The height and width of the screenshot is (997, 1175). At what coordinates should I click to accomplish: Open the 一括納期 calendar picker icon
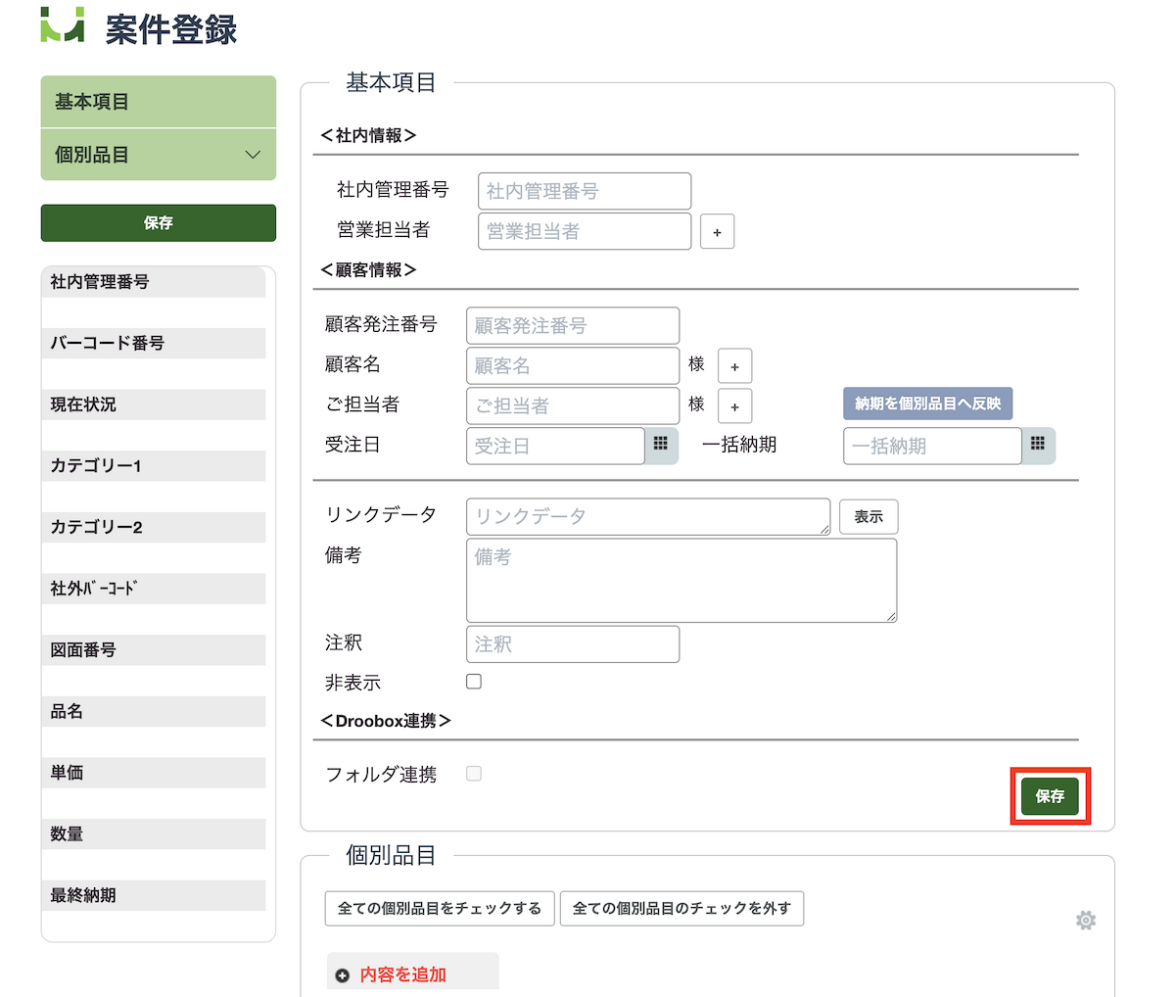tap(1038, 445)
